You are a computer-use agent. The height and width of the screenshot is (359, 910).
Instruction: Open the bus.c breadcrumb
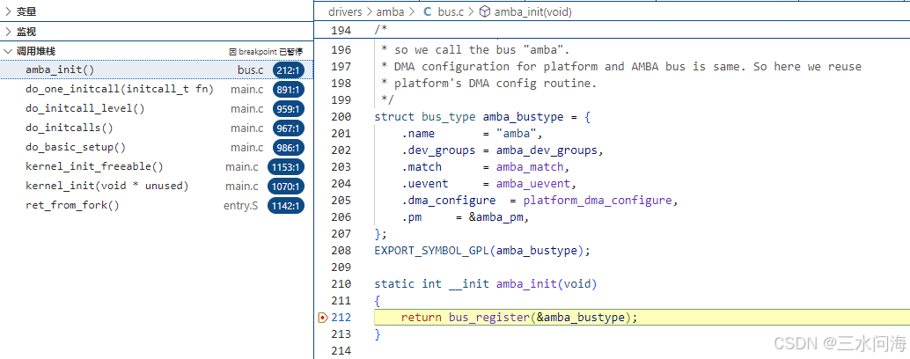pos(451,11)
